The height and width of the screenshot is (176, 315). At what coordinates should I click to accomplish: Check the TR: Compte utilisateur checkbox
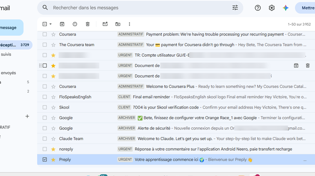[x=45, y=55]
